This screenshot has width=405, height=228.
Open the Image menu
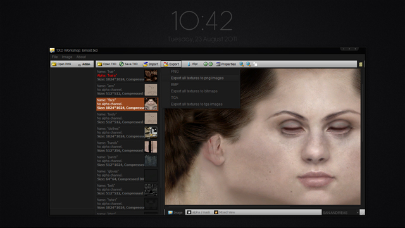[67, 57]
